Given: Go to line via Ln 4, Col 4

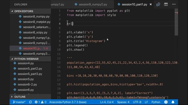Looking at the screenshot, I should [x=107, y=102].
